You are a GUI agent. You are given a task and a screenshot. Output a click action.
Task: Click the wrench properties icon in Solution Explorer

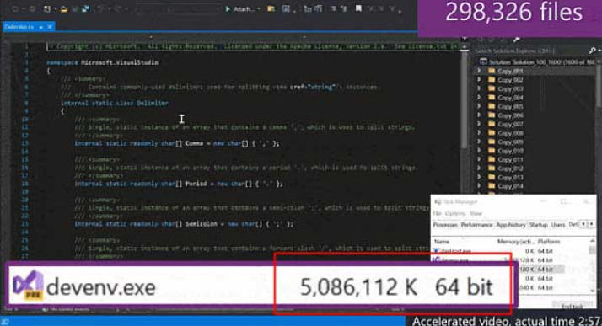tap(516, 40)
